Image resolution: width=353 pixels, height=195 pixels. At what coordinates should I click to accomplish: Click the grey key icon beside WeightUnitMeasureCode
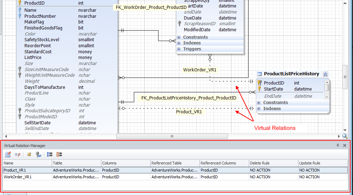pos(20,75)
